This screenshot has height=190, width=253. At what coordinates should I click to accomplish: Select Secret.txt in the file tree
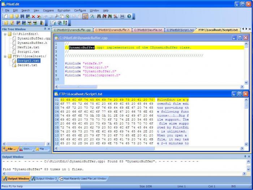[27, 65]
